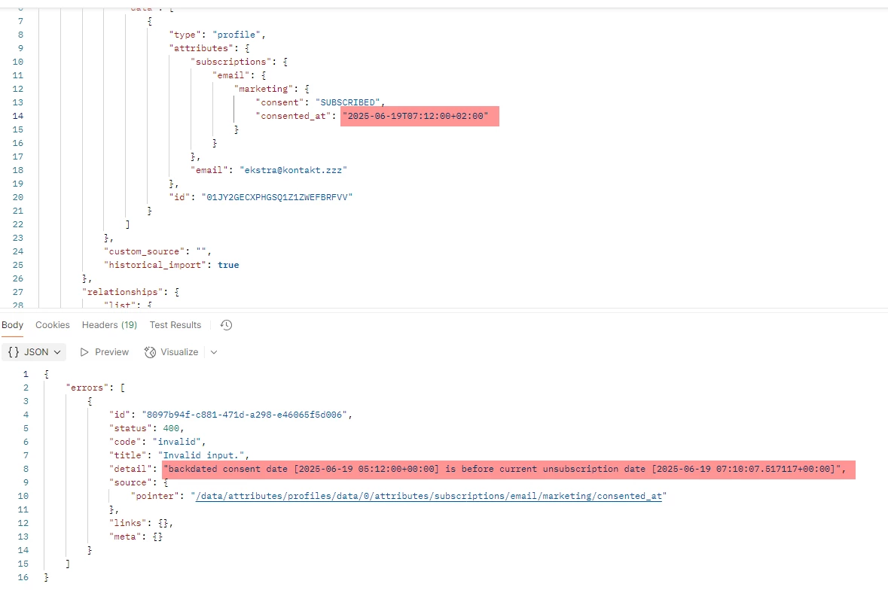
Task: Click the "relationships" key
Action: click(x=122, y=292)
